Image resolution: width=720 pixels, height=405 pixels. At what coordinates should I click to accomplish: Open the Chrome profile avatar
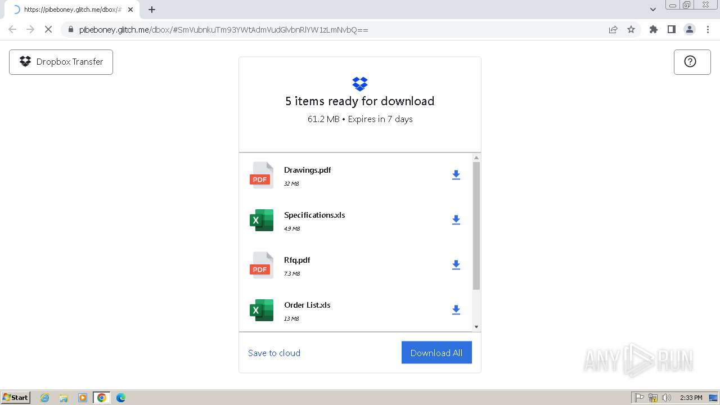[x=690, y=29]
